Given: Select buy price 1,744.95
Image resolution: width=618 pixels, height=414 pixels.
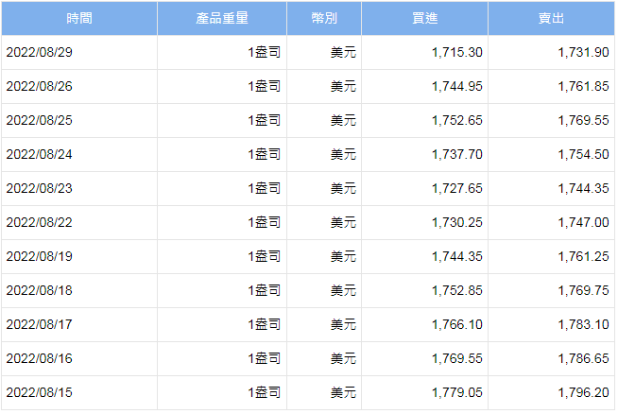Looking at the screenshot, I should pyautogui.click(x=455, y=86).
